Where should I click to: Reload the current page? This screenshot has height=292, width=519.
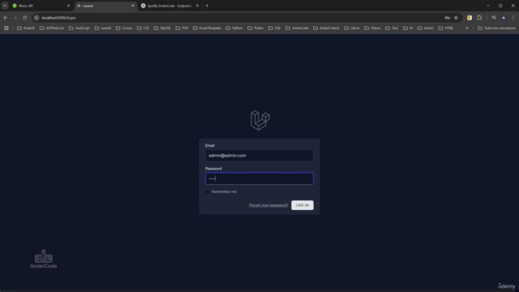click(x=25, y=18)
